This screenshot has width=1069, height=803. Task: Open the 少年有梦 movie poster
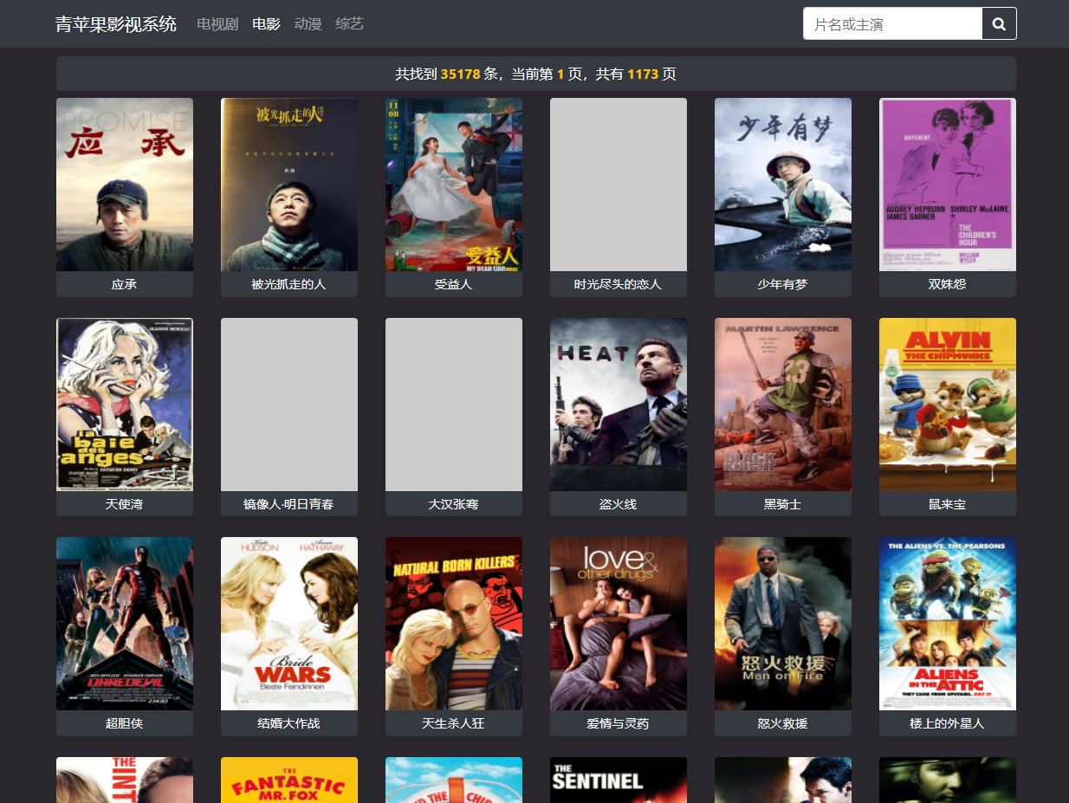pyautogui.click(x=783, y=185)
